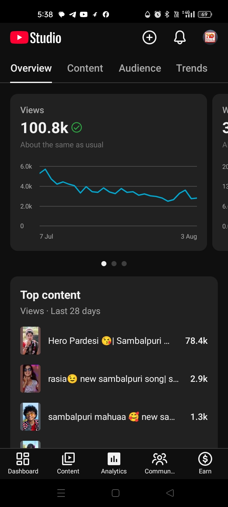
Task: Switch to the Audience tab
Action: [x=140, y=68]
